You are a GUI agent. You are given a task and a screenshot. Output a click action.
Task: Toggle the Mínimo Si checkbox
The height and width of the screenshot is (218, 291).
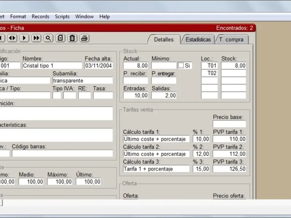click(x=181, y=65)
